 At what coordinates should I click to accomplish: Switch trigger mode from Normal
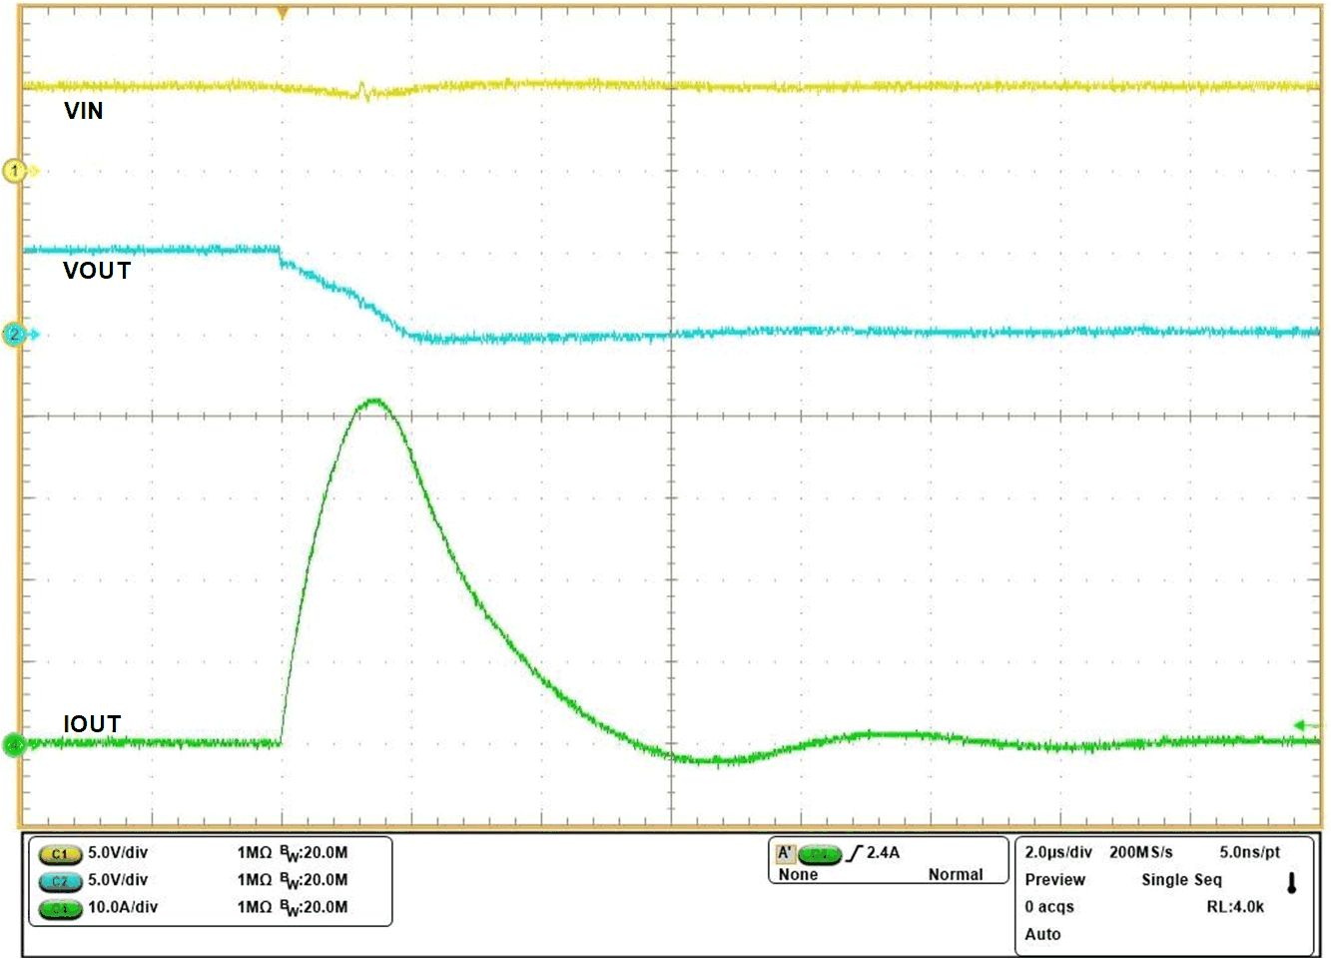coord(956,874)
